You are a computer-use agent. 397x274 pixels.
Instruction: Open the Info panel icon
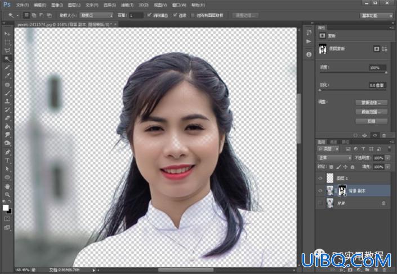tap(309, 55)
